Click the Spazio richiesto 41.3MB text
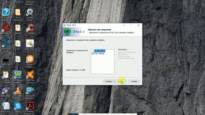 click(76, 70)
